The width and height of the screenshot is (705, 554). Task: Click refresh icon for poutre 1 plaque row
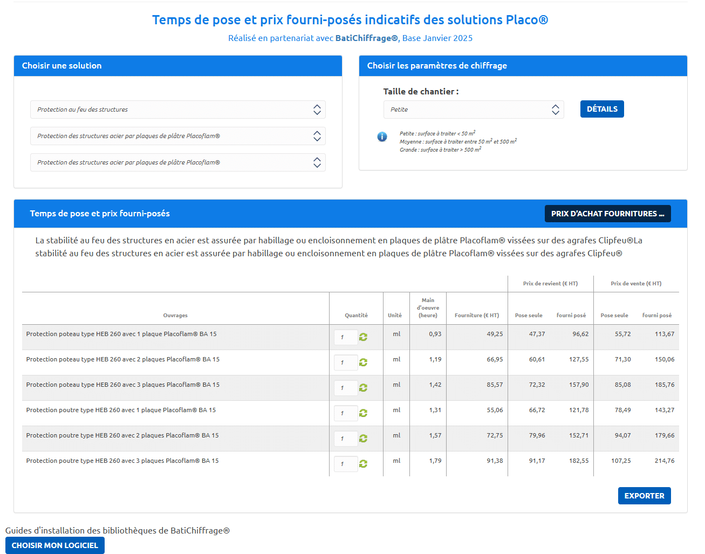pyautogui.click(x=363, y=413)
